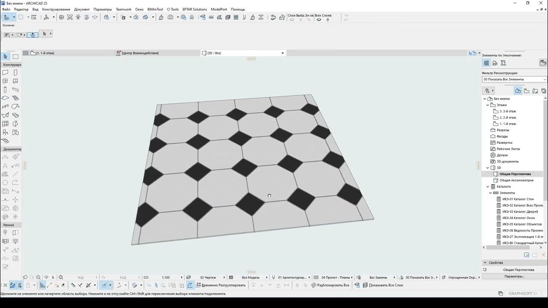Close the 3D / Все tab
The width and height of the screenshot is (548, 308).
[283, 53]
